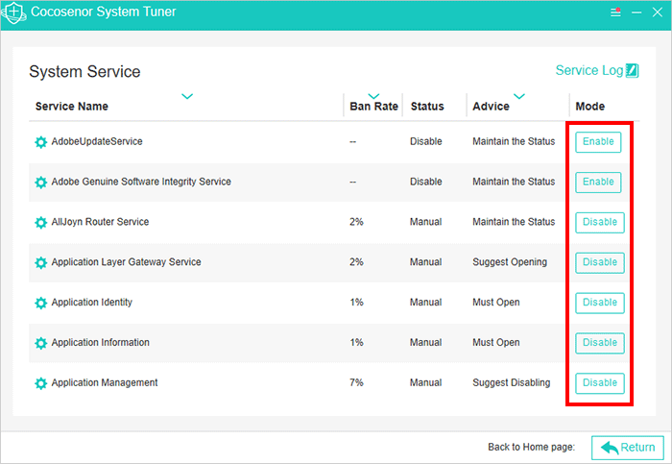Screen dimensions: 672x464
Task: Click gear icon for Application Identity
Action: tap(40, 303)
